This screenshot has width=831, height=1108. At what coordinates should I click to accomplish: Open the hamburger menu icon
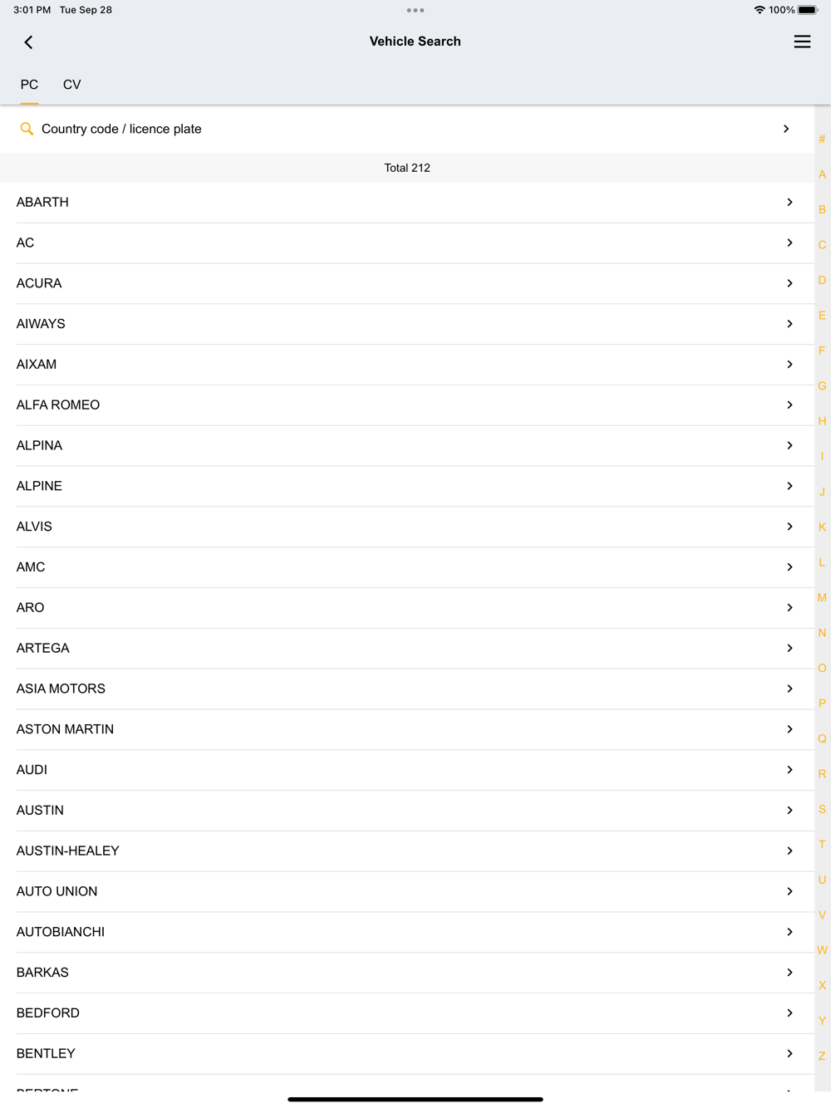tap(802, 42)
